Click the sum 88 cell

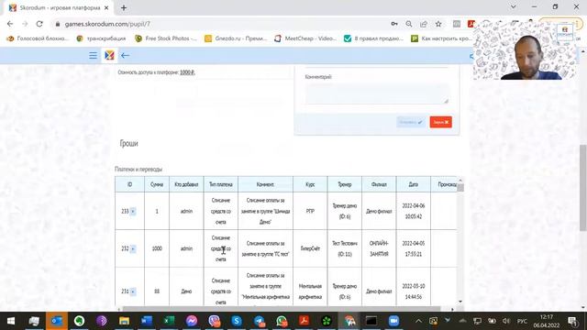pyautogui.click(x=157, y=291)
